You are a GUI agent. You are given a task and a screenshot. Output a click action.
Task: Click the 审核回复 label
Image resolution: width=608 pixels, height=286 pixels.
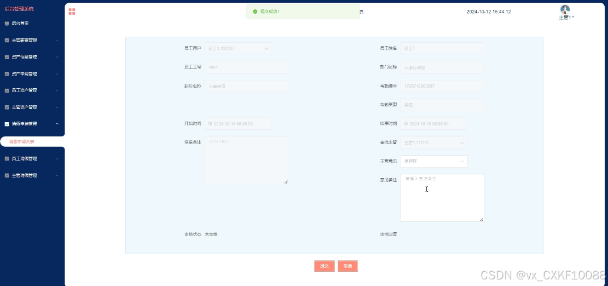[388, 234]
